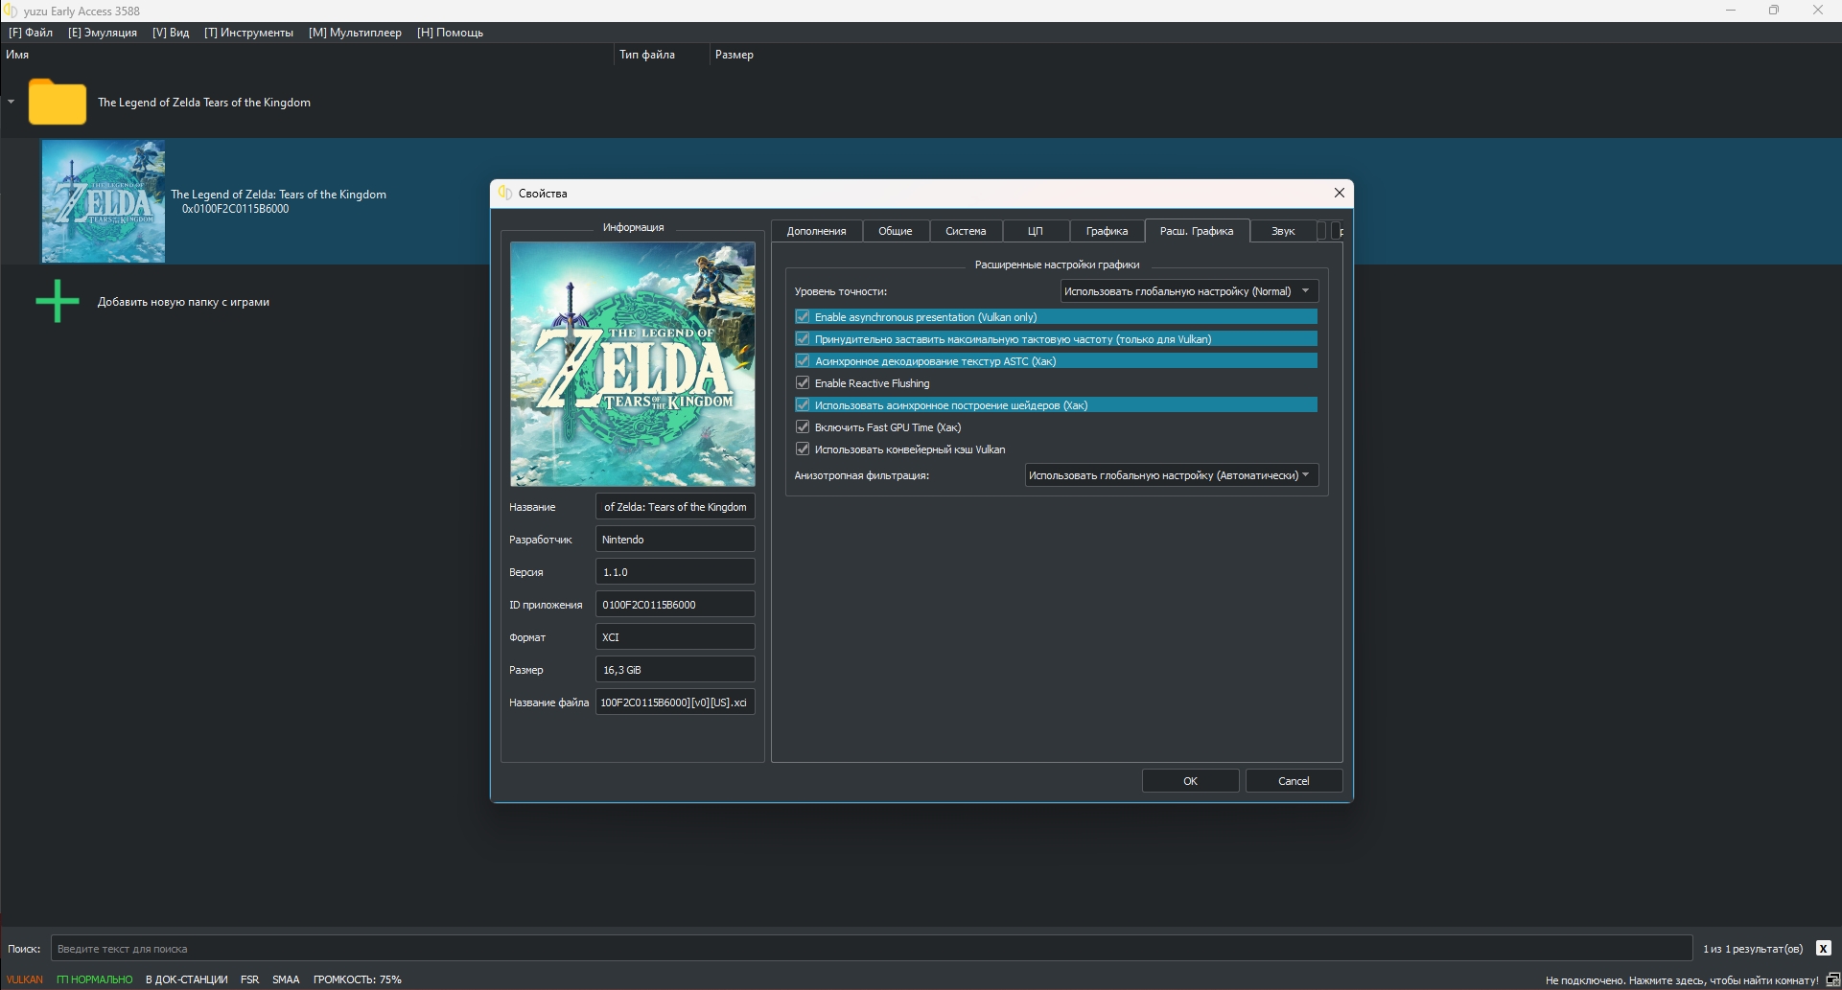Viewport: 1842px width, 990px height.
Task: Click the yellow game folder icon
Action: (58, 102)
